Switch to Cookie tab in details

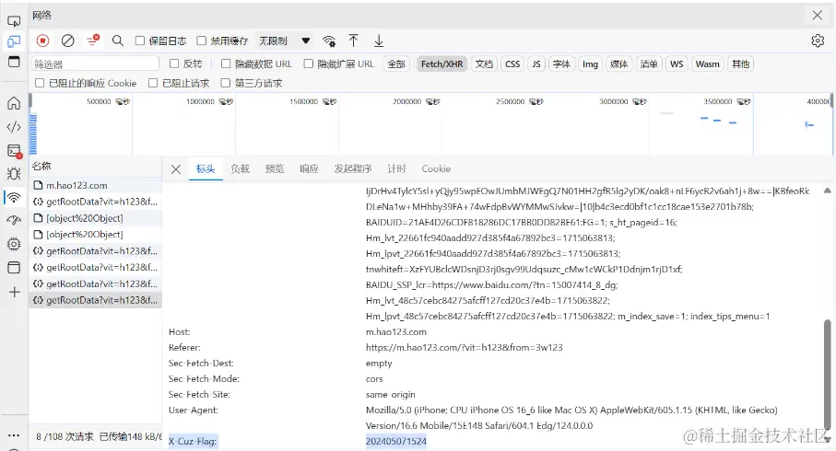pyautogui.click(x=436, y=168)
